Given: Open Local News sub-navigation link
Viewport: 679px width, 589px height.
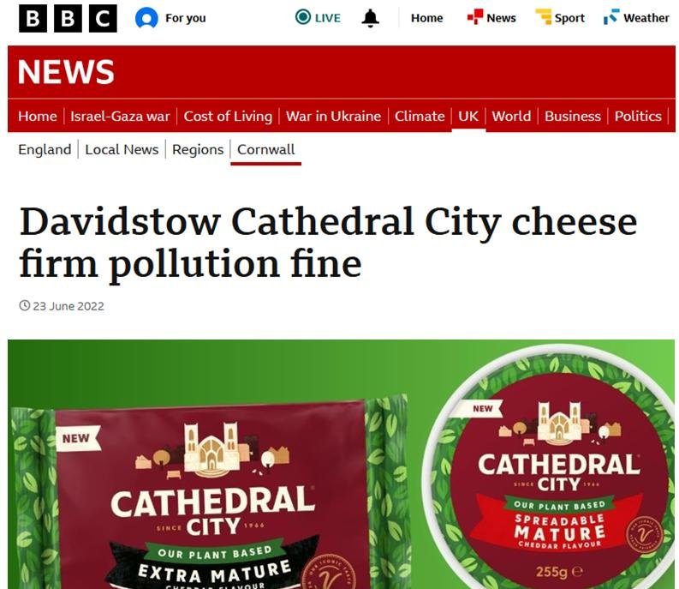Looking at the screenshot, I should [122, 150].
